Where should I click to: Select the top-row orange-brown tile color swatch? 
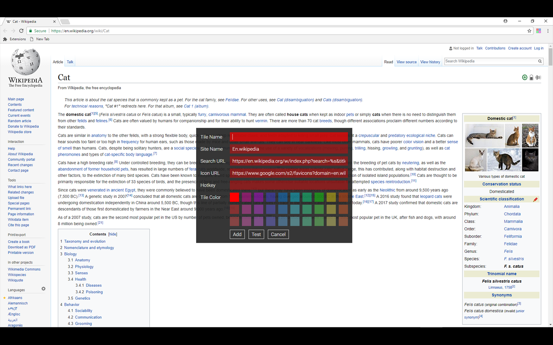pyautogui.click(x=343, y=197)
